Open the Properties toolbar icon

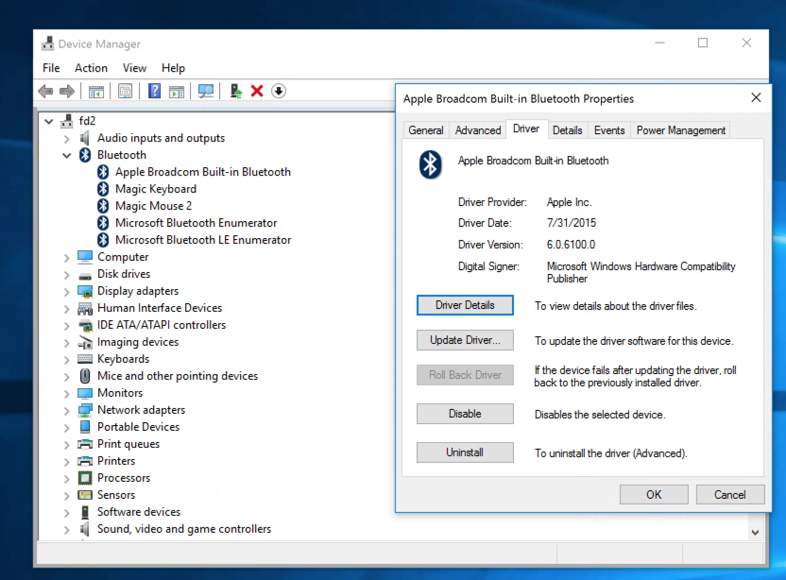point(126,92)
